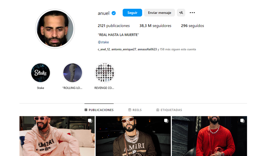Select the PUBLICACIONES tab

[99, 110]
